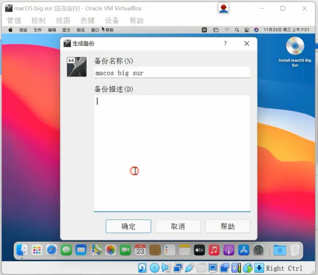Click the network adapters status icon
The width and height of the screenshot is (318, 275).
pos(178,268)
